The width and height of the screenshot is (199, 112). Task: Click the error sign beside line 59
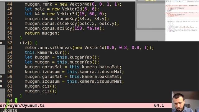[x=1, y=77]
